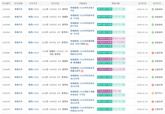Image resolution: width=165 pixels, height=114 pixels.
Task: Click the 投诉品牌 column header
Action: click(18, 4)
